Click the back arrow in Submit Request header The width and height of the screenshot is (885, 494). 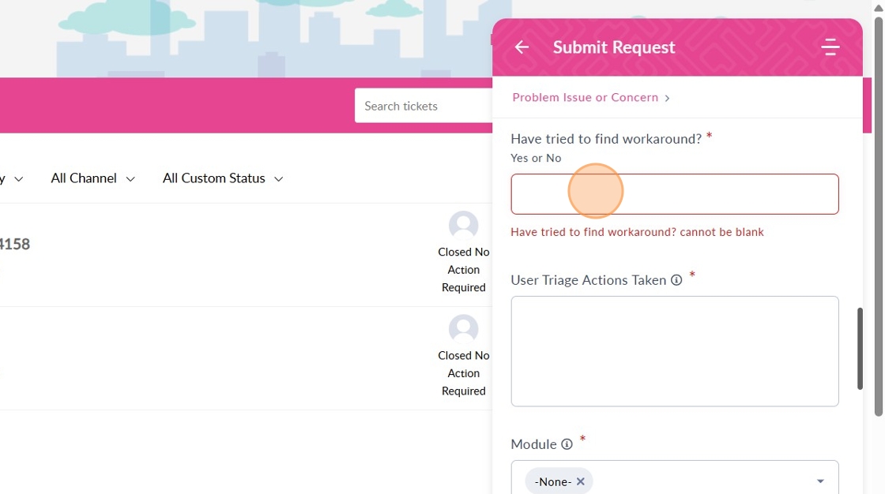click(522, 47)
